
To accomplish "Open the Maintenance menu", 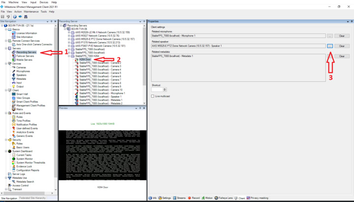I will coord(30,11).
